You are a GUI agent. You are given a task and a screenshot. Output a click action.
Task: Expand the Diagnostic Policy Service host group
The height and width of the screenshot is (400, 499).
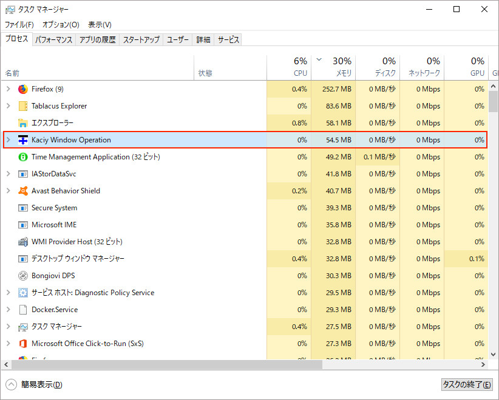(8, 293)
